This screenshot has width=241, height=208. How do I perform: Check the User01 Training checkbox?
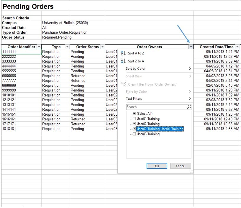tap(135, 119)
